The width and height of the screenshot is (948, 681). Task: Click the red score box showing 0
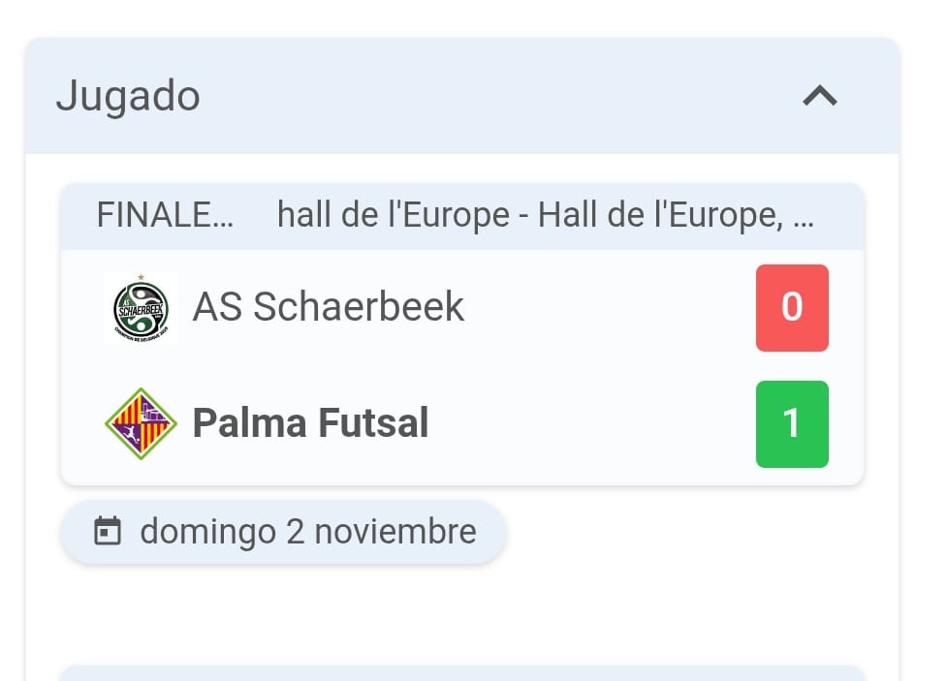pyautogui.click(x=792, y=307)
